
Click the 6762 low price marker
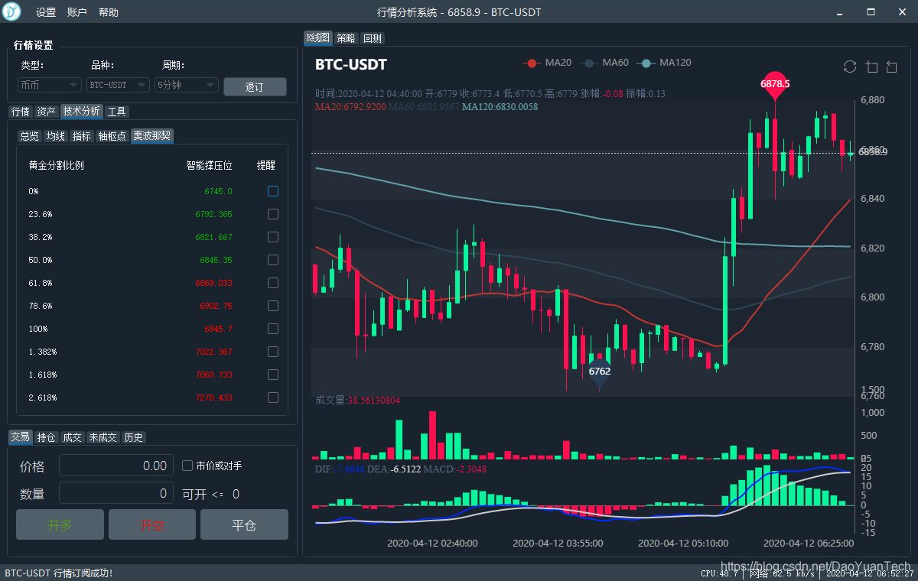(x=599, y=372)
